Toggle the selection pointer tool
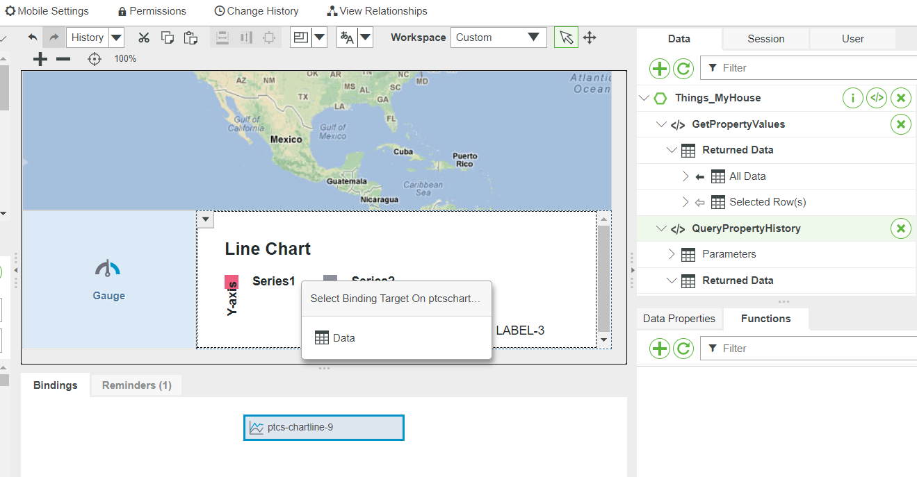917x477 pixels. coord(566,37)
